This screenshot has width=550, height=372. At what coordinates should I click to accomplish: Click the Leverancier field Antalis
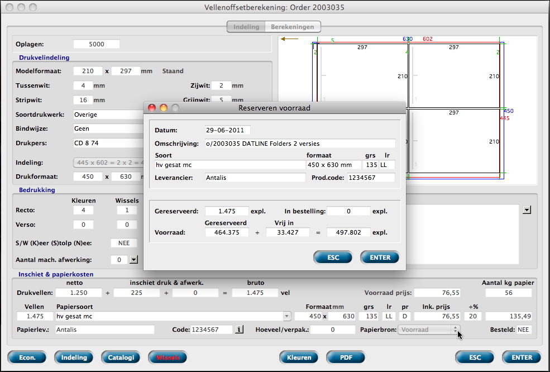255,178
